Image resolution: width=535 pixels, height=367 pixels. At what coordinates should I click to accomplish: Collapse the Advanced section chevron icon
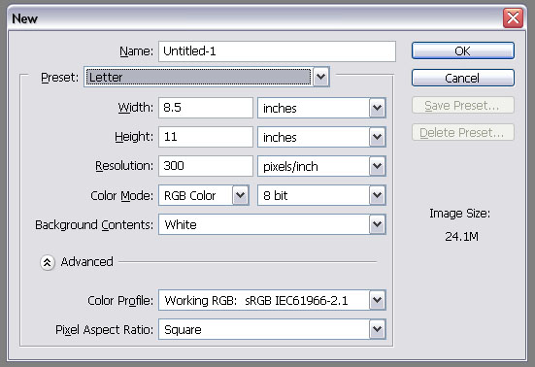[x=47, y=262]
